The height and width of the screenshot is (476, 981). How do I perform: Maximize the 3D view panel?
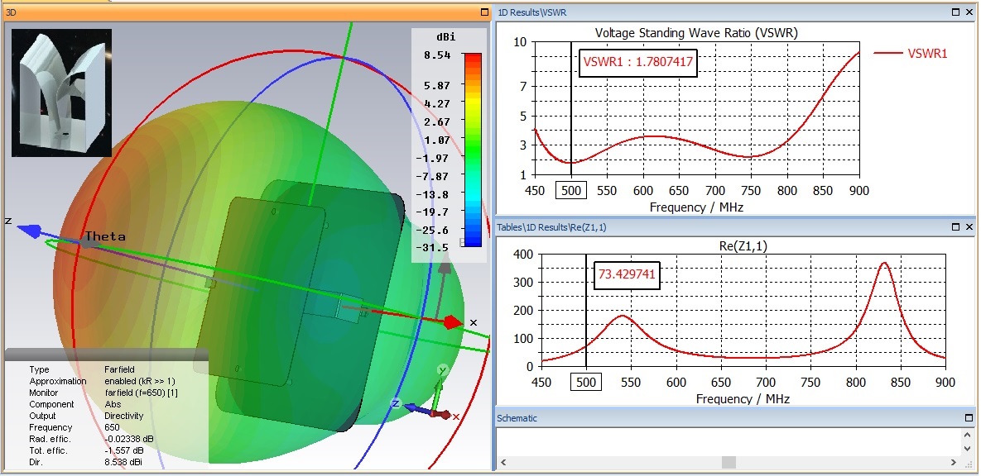coord(484,12)
